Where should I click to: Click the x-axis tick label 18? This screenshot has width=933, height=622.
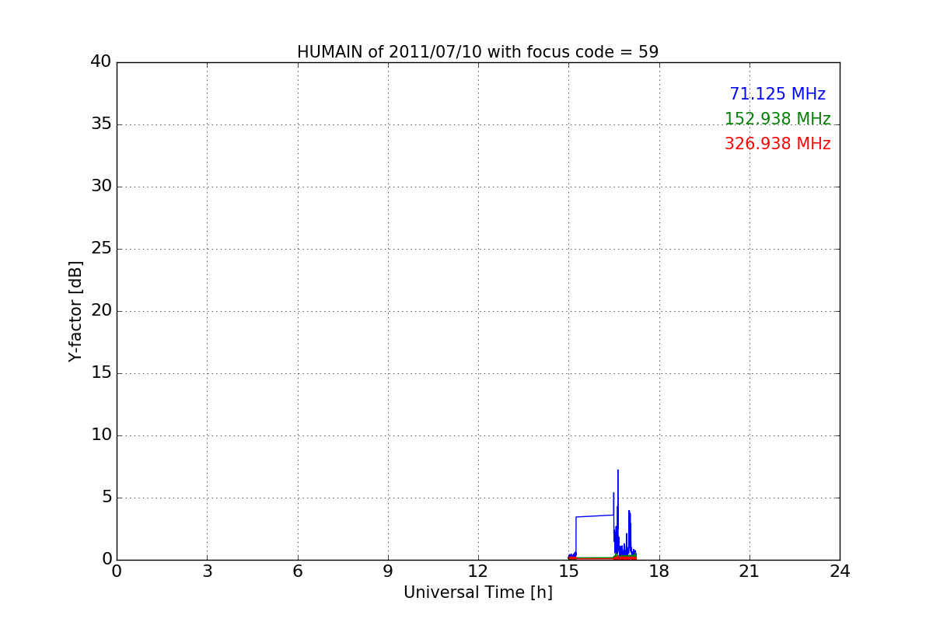[659, 571]
